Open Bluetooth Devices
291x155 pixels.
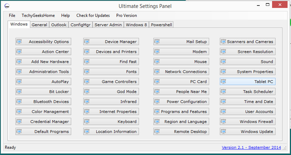(43, 102)
